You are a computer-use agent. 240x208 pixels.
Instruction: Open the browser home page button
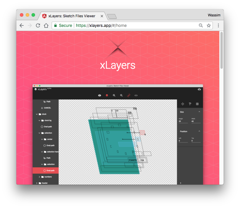pyautogui.click(x=46, y=25)
